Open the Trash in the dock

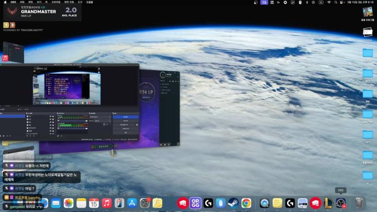(359, 203)
